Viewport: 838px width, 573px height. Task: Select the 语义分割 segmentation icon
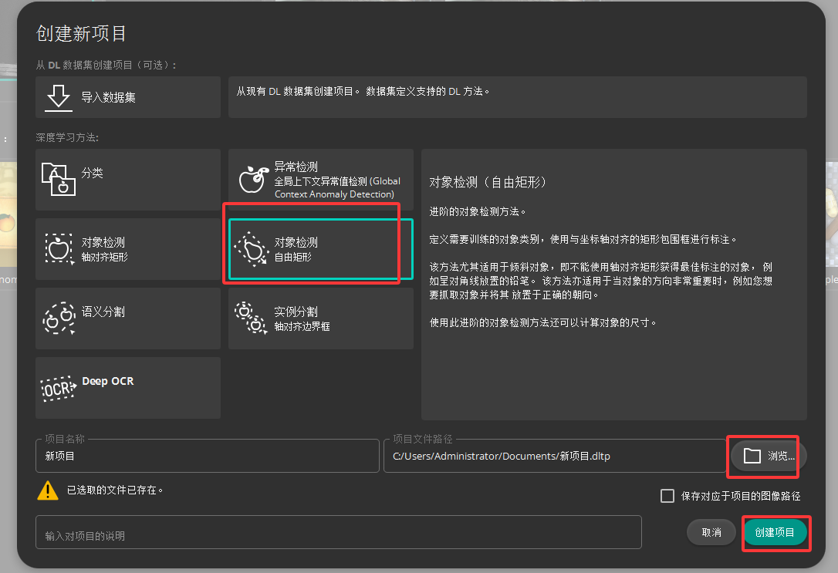[59, 319]
